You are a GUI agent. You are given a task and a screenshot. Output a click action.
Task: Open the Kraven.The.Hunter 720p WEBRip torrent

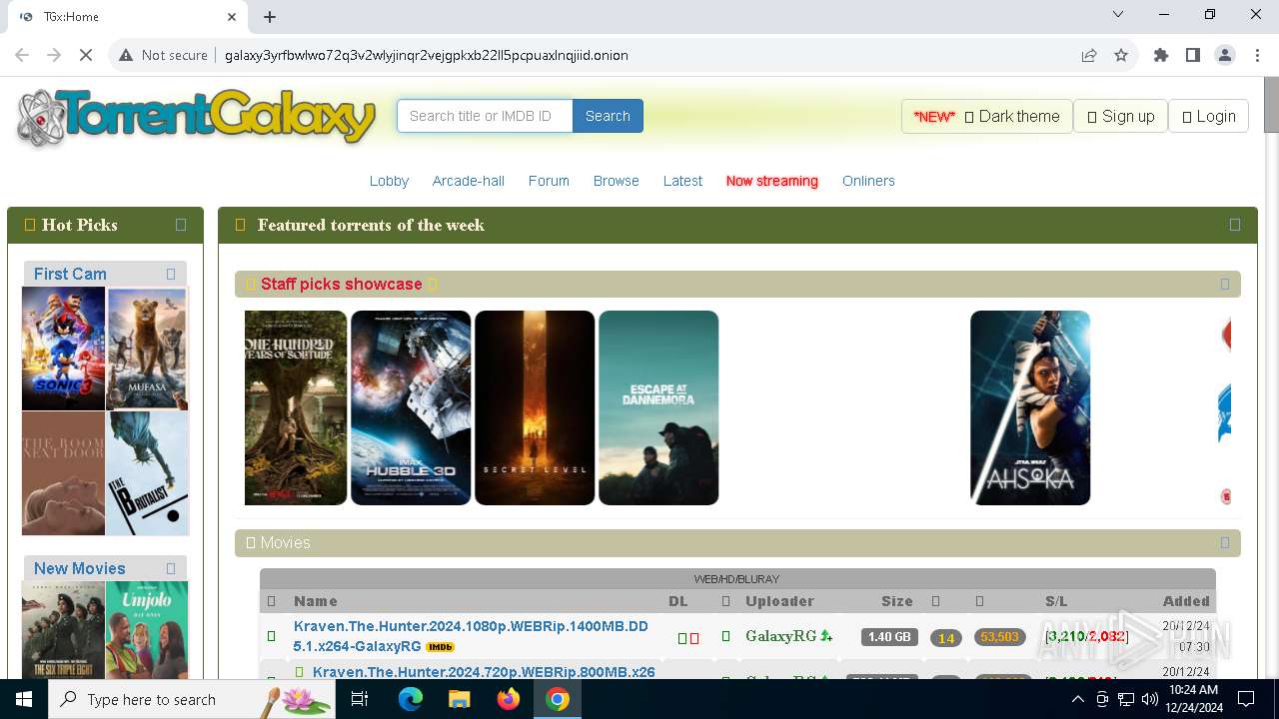tap(484, 672)
